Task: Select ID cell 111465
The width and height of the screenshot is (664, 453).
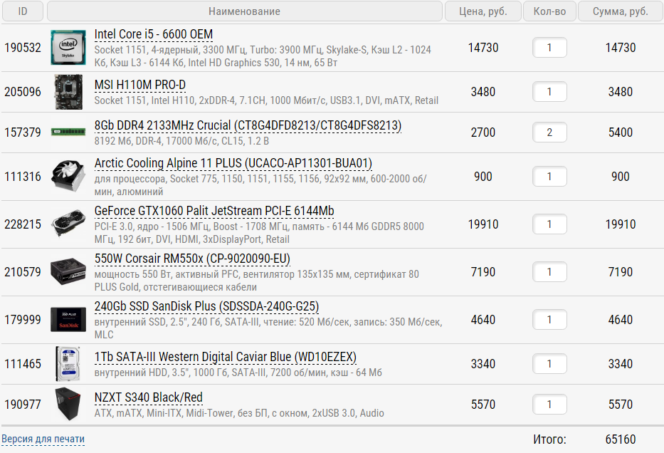Action: point(23,363)
